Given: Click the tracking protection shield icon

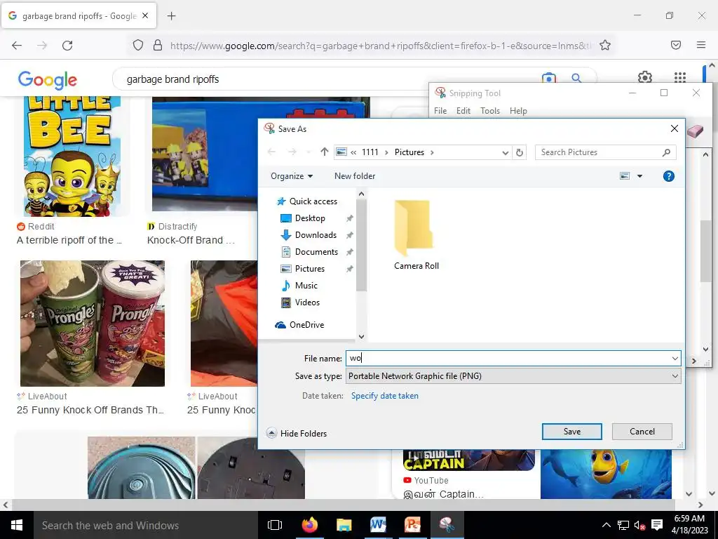Looking at the screenshot, I should (138, 45).
